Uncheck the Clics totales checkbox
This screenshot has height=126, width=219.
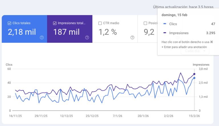(9, 23)
